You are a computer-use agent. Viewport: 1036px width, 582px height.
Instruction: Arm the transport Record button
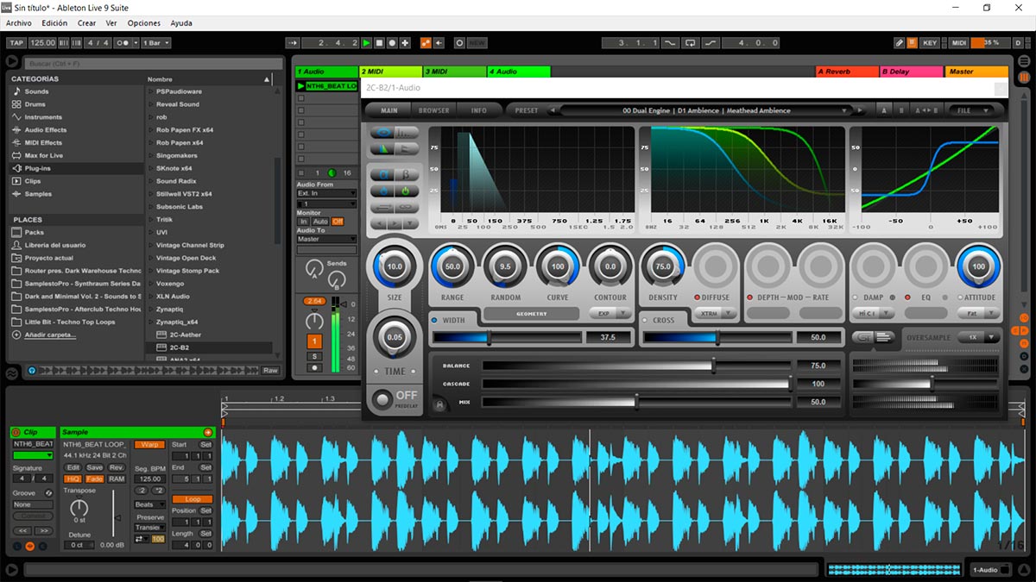click(392, 42)
